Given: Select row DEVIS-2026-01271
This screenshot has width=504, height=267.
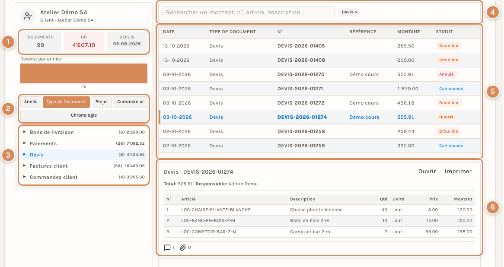Looking at the screenshot, I should 319,89.
